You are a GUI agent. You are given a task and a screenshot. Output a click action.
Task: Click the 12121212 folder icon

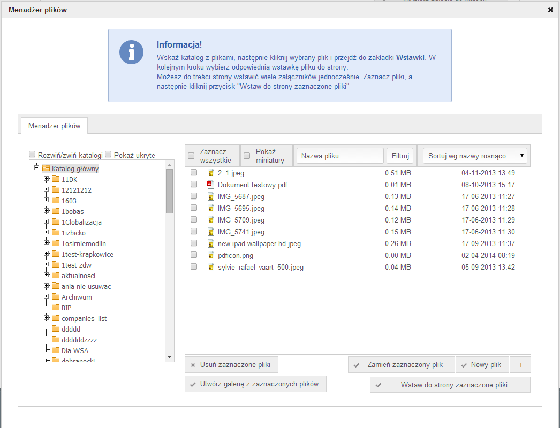click(x=56, y=189)
